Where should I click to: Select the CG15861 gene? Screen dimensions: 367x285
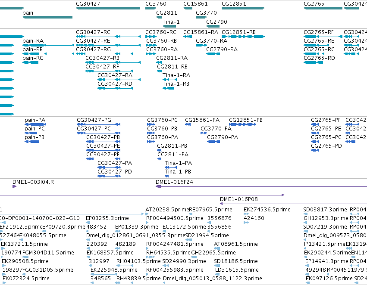(x=188, y=8)
